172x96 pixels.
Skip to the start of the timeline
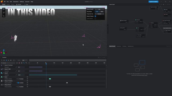pyautogui.click(x=4, y=60)
